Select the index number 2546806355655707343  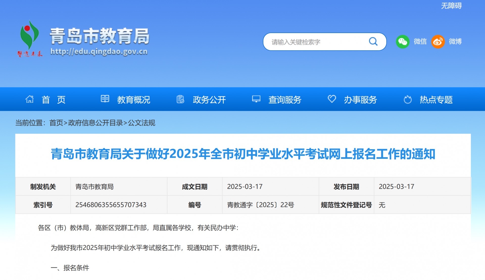tap(111, 205)
